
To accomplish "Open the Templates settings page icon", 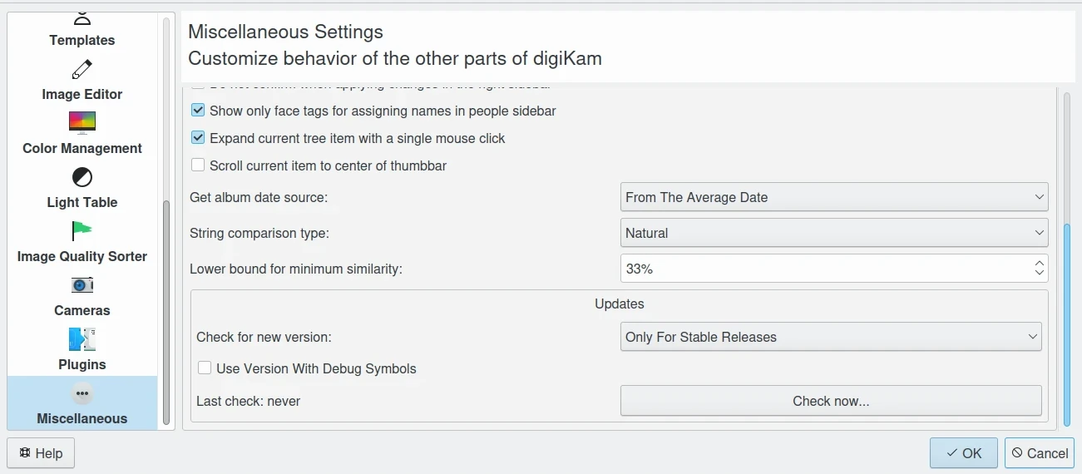I will tap(82, 18).
